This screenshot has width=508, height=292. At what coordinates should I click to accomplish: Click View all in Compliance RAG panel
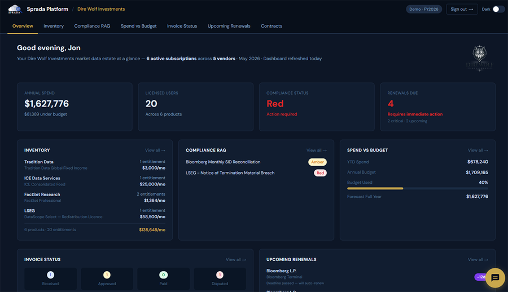tap(317, 150)
